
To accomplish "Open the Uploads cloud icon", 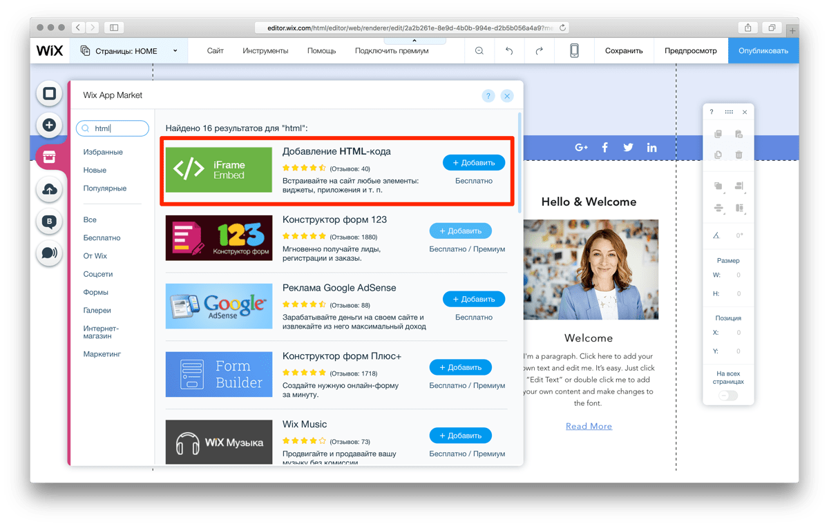I will [49, 189].
